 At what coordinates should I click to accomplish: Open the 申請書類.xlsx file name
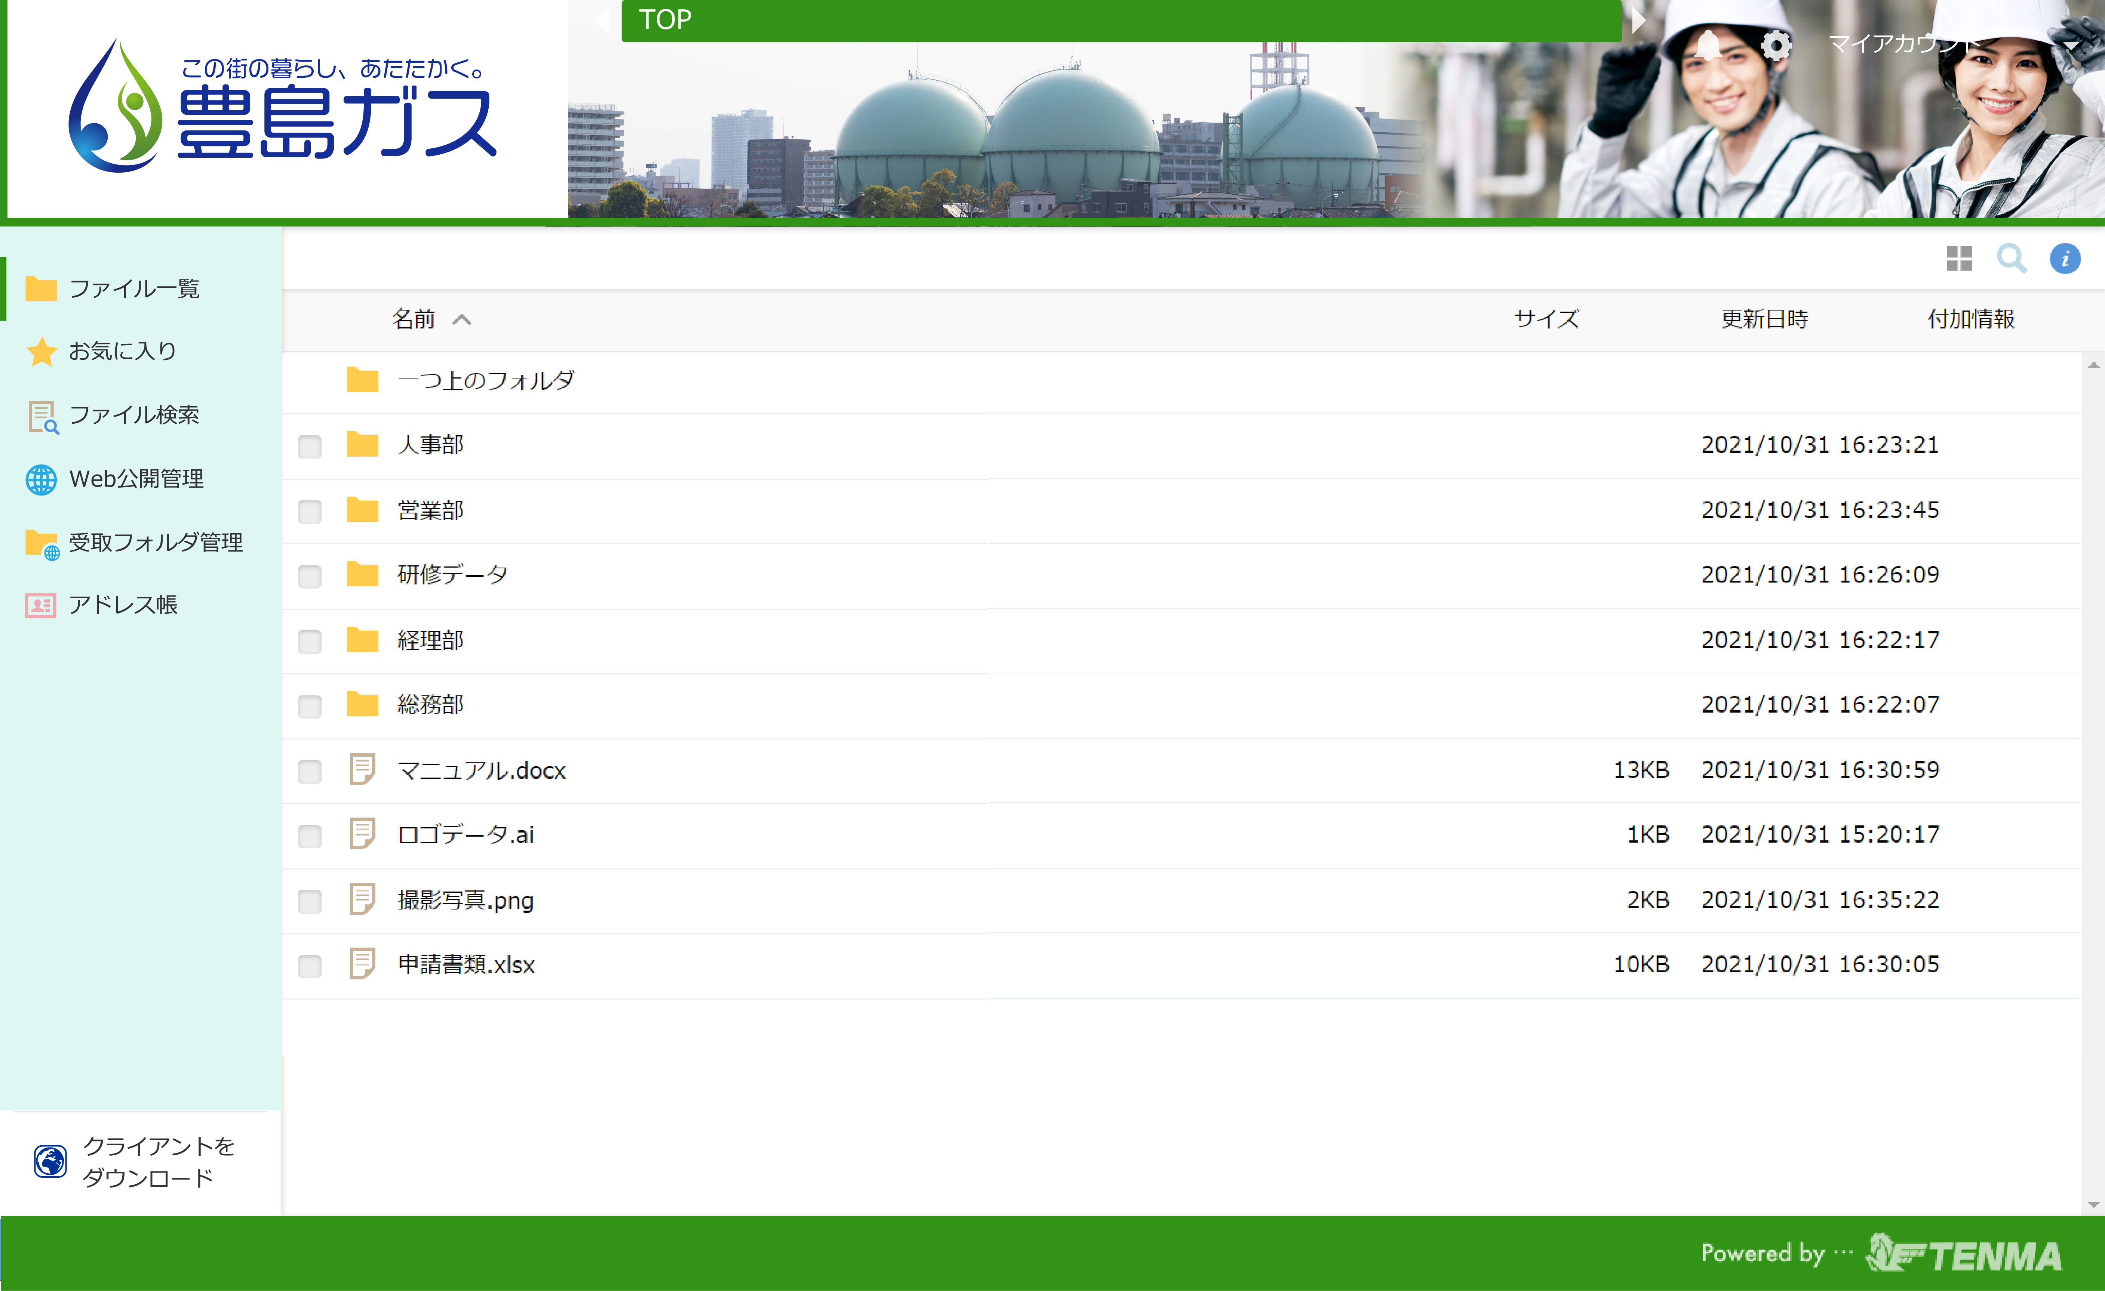coord(467,965)
